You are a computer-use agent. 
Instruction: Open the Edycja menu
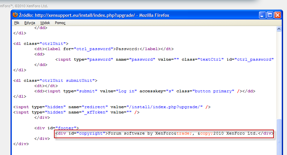coord(30,23)
